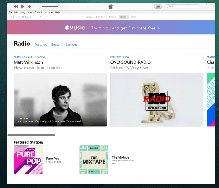Click the Pure Pop station name
Screen dimensions: 219x188
(x=53, y=159)
